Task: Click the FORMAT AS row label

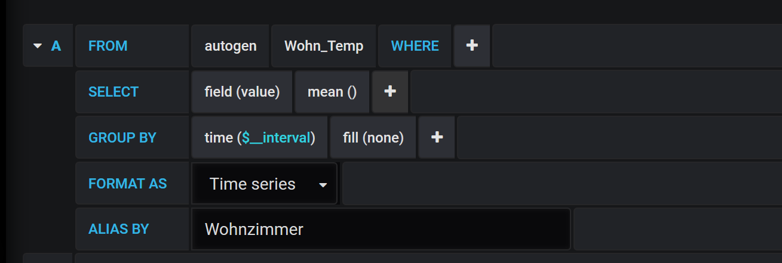Action: coord(128,184)
